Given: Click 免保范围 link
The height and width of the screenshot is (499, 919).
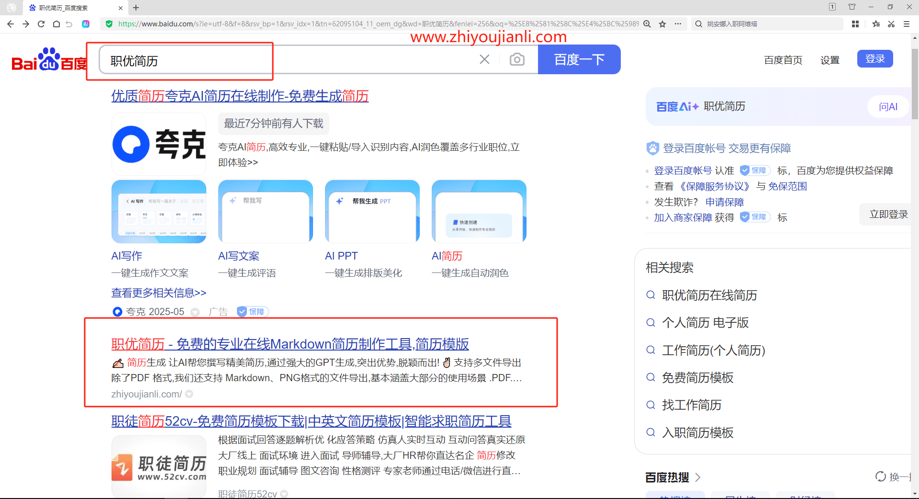Looking at the screenshot, I should tap(787, 186).
